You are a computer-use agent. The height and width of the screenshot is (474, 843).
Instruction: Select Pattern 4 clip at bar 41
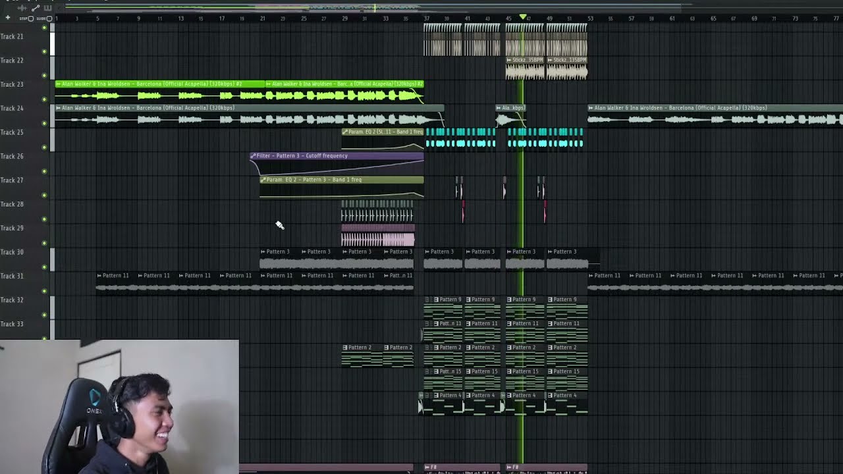[482, 404]
